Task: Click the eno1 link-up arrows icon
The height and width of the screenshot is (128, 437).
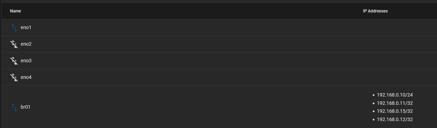Action: pyautogui.click(x=14, y=27)
